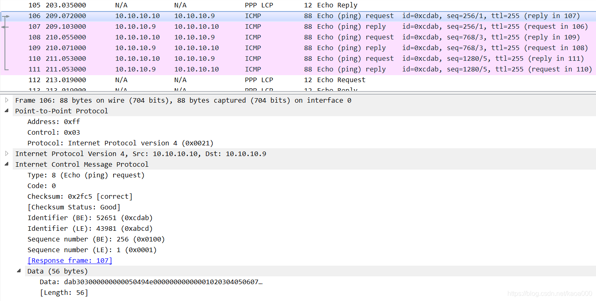Click ICMP protocol cell of packet 110

pyautogui.click(x=253, y=59)
